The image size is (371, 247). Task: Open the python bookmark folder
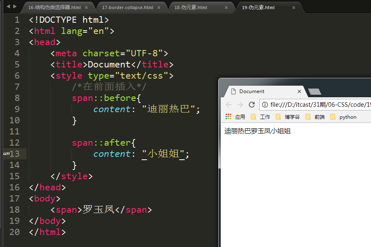[343, 117]
